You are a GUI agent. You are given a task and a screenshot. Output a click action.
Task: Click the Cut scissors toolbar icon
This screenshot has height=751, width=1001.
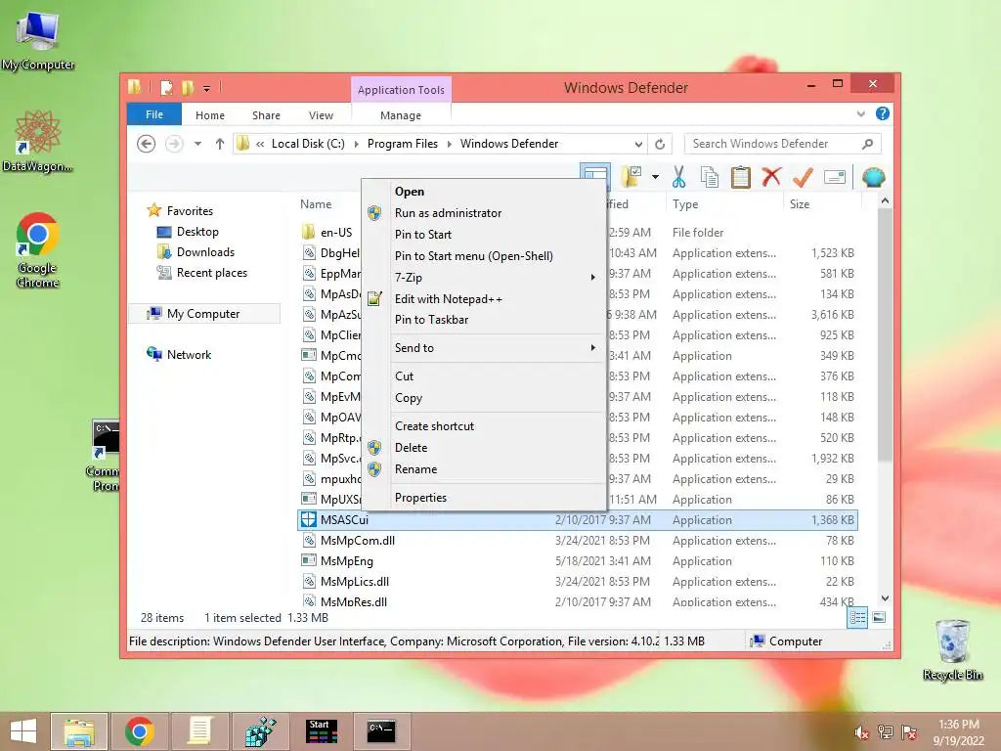pos(678,177)
